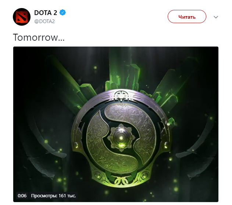Click the 0:06 video duration badge
This screenshot has width=232, height=205.
(x=22, y=196)
